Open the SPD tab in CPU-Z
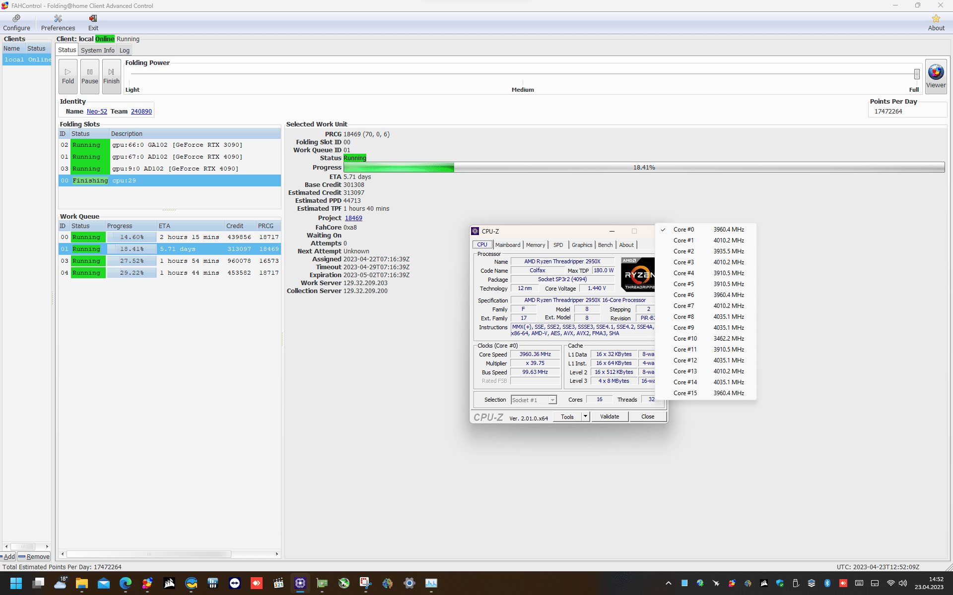The width and height of the screenshot is (953, 595). click(558, 245)
